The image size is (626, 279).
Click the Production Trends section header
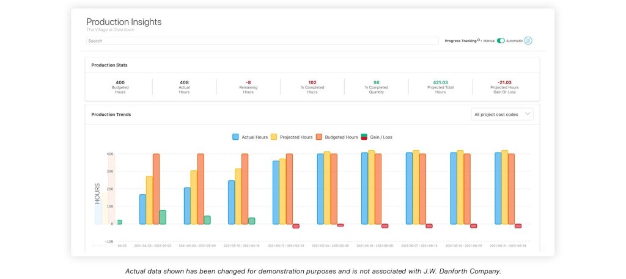pyautogui.click(x=111, y=114)
